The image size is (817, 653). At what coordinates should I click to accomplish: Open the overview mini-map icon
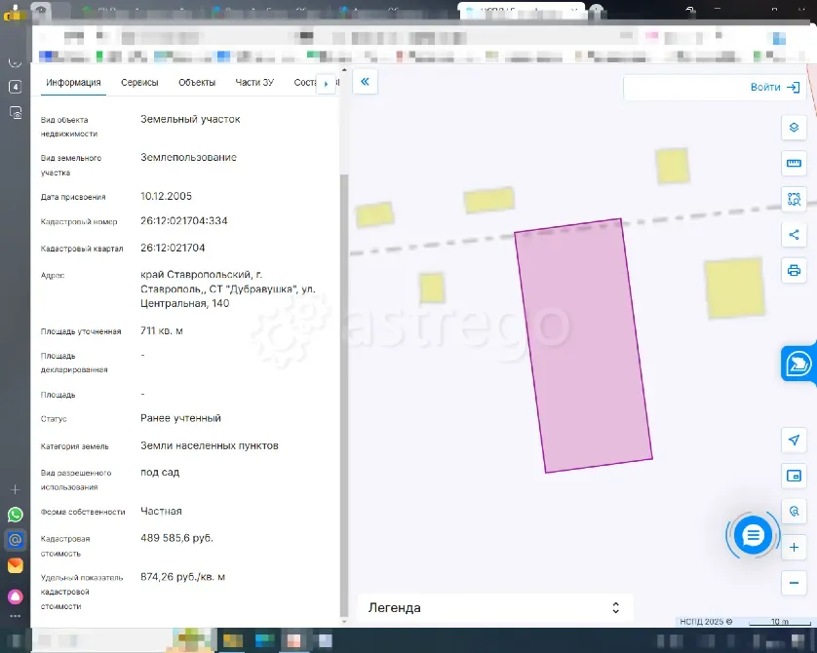[x=794, y=476]
